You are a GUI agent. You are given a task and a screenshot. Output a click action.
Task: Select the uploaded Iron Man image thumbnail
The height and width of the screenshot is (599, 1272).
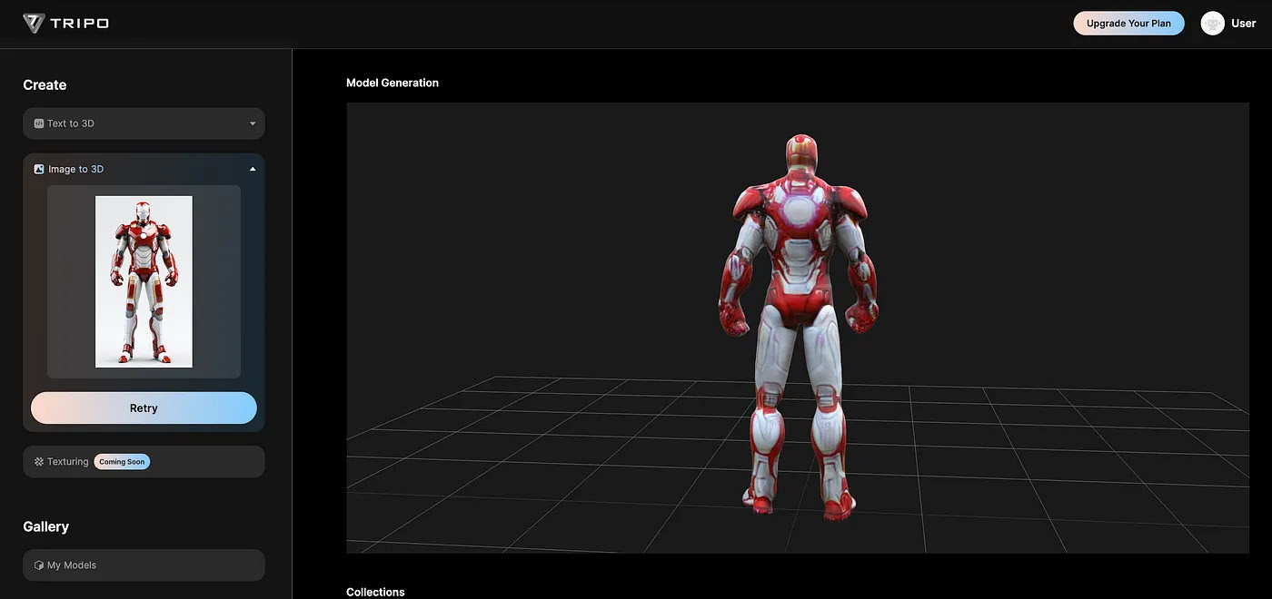(144, 281)
